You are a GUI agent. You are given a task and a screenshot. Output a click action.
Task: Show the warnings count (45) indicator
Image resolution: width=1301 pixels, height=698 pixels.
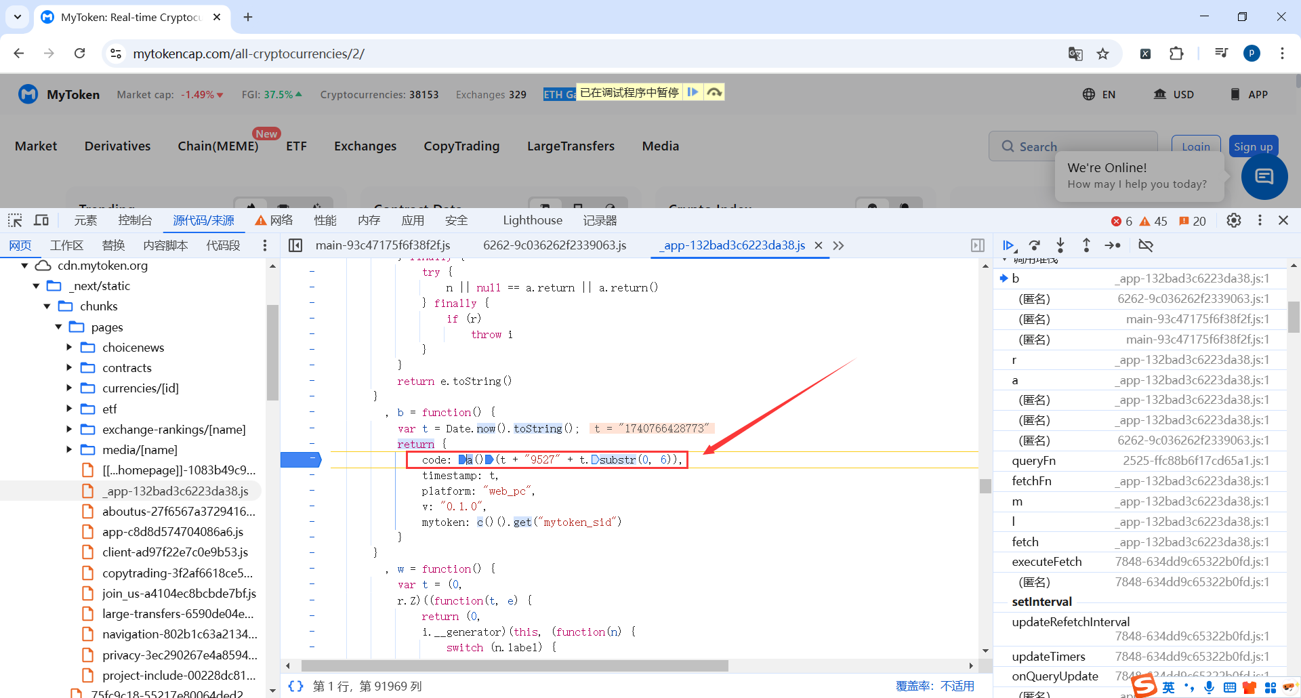[1153, 221]
